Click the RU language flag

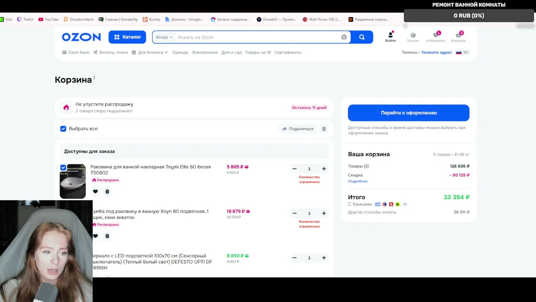[x=459, y=52]
